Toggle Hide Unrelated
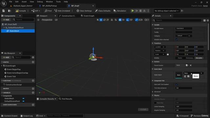210x118 pixels. click(x=62, y=11)
